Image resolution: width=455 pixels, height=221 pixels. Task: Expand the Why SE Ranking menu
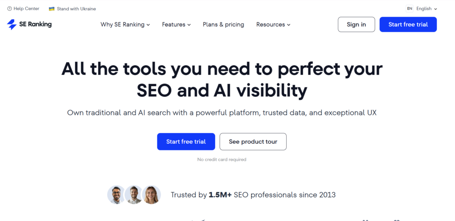pyautogui.click(x=125, y=25)
